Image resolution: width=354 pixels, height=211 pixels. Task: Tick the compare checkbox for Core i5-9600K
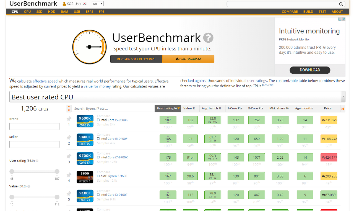98,120
